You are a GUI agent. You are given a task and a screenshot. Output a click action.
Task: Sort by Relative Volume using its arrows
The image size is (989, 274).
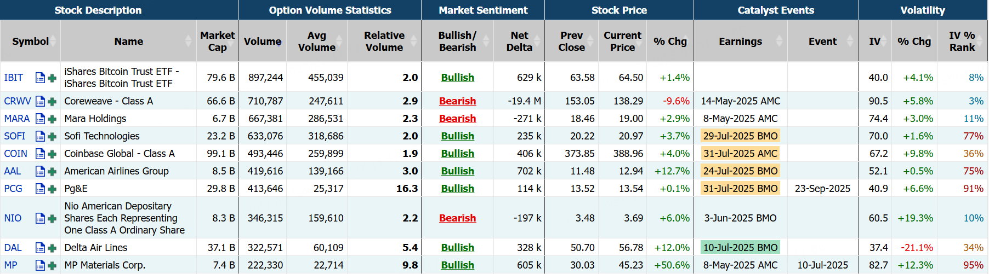click(413, 41)
